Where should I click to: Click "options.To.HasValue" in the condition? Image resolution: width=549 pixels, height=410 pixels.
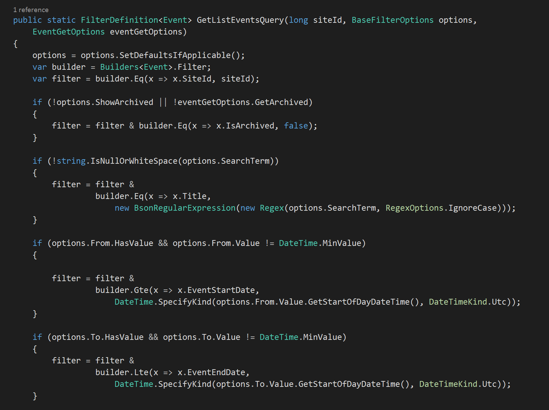[x=97, y=337]
